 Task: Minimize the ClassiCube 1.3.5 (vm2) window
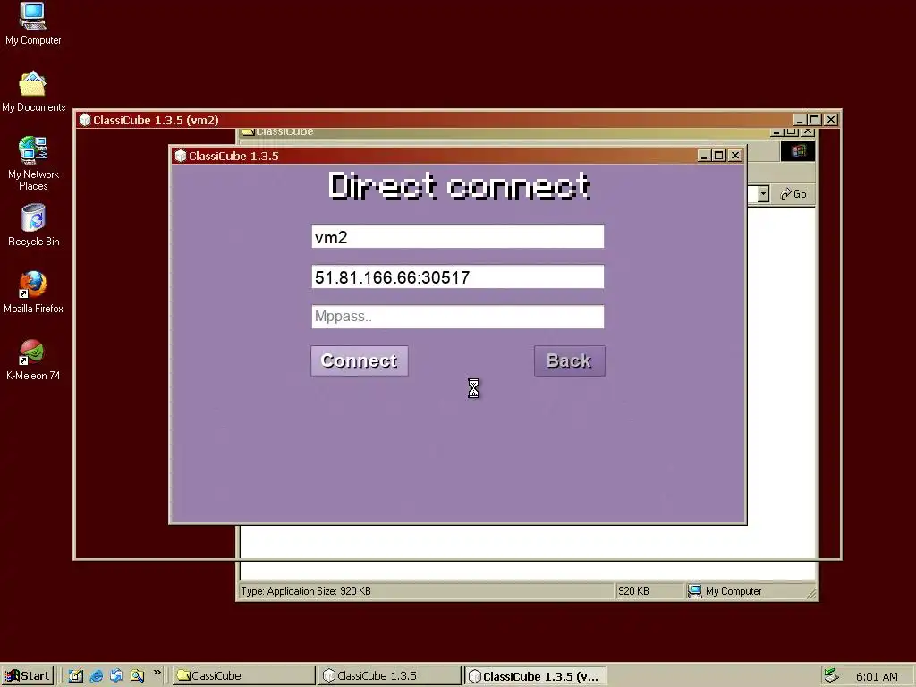[x=800, y=119]
